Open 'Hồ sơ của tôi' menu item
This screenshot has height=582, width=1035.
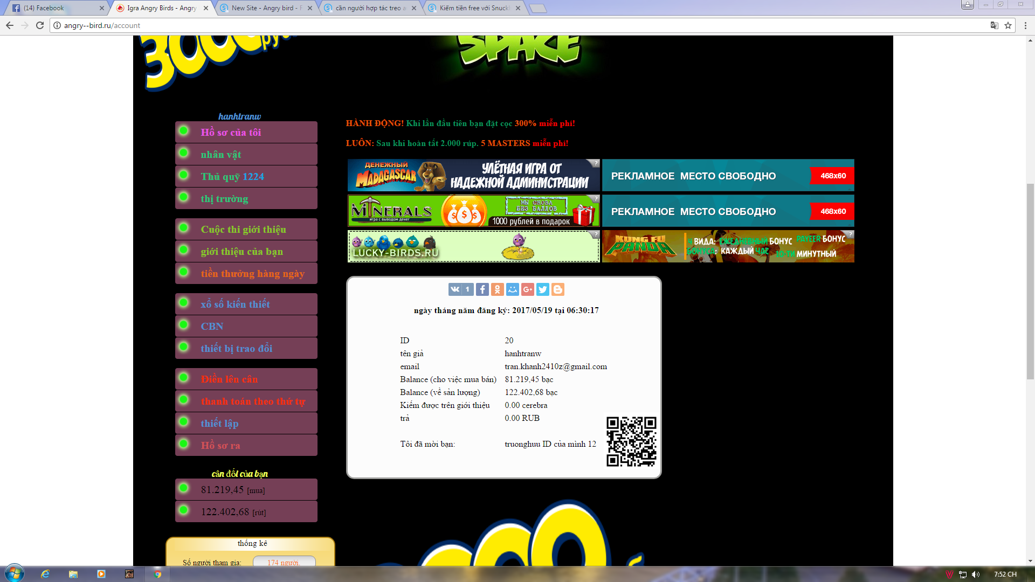(231, 133)
